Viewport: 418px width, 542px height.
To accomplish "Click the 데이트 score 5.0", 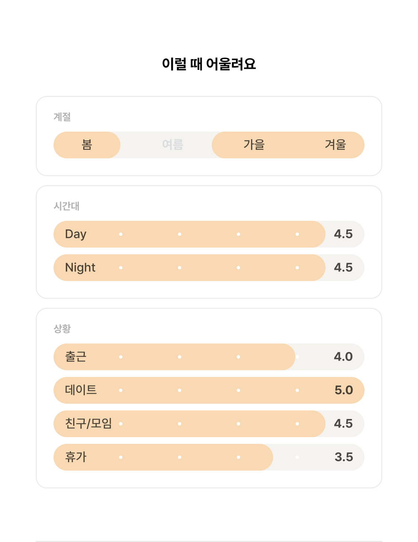I will point(344,390).
